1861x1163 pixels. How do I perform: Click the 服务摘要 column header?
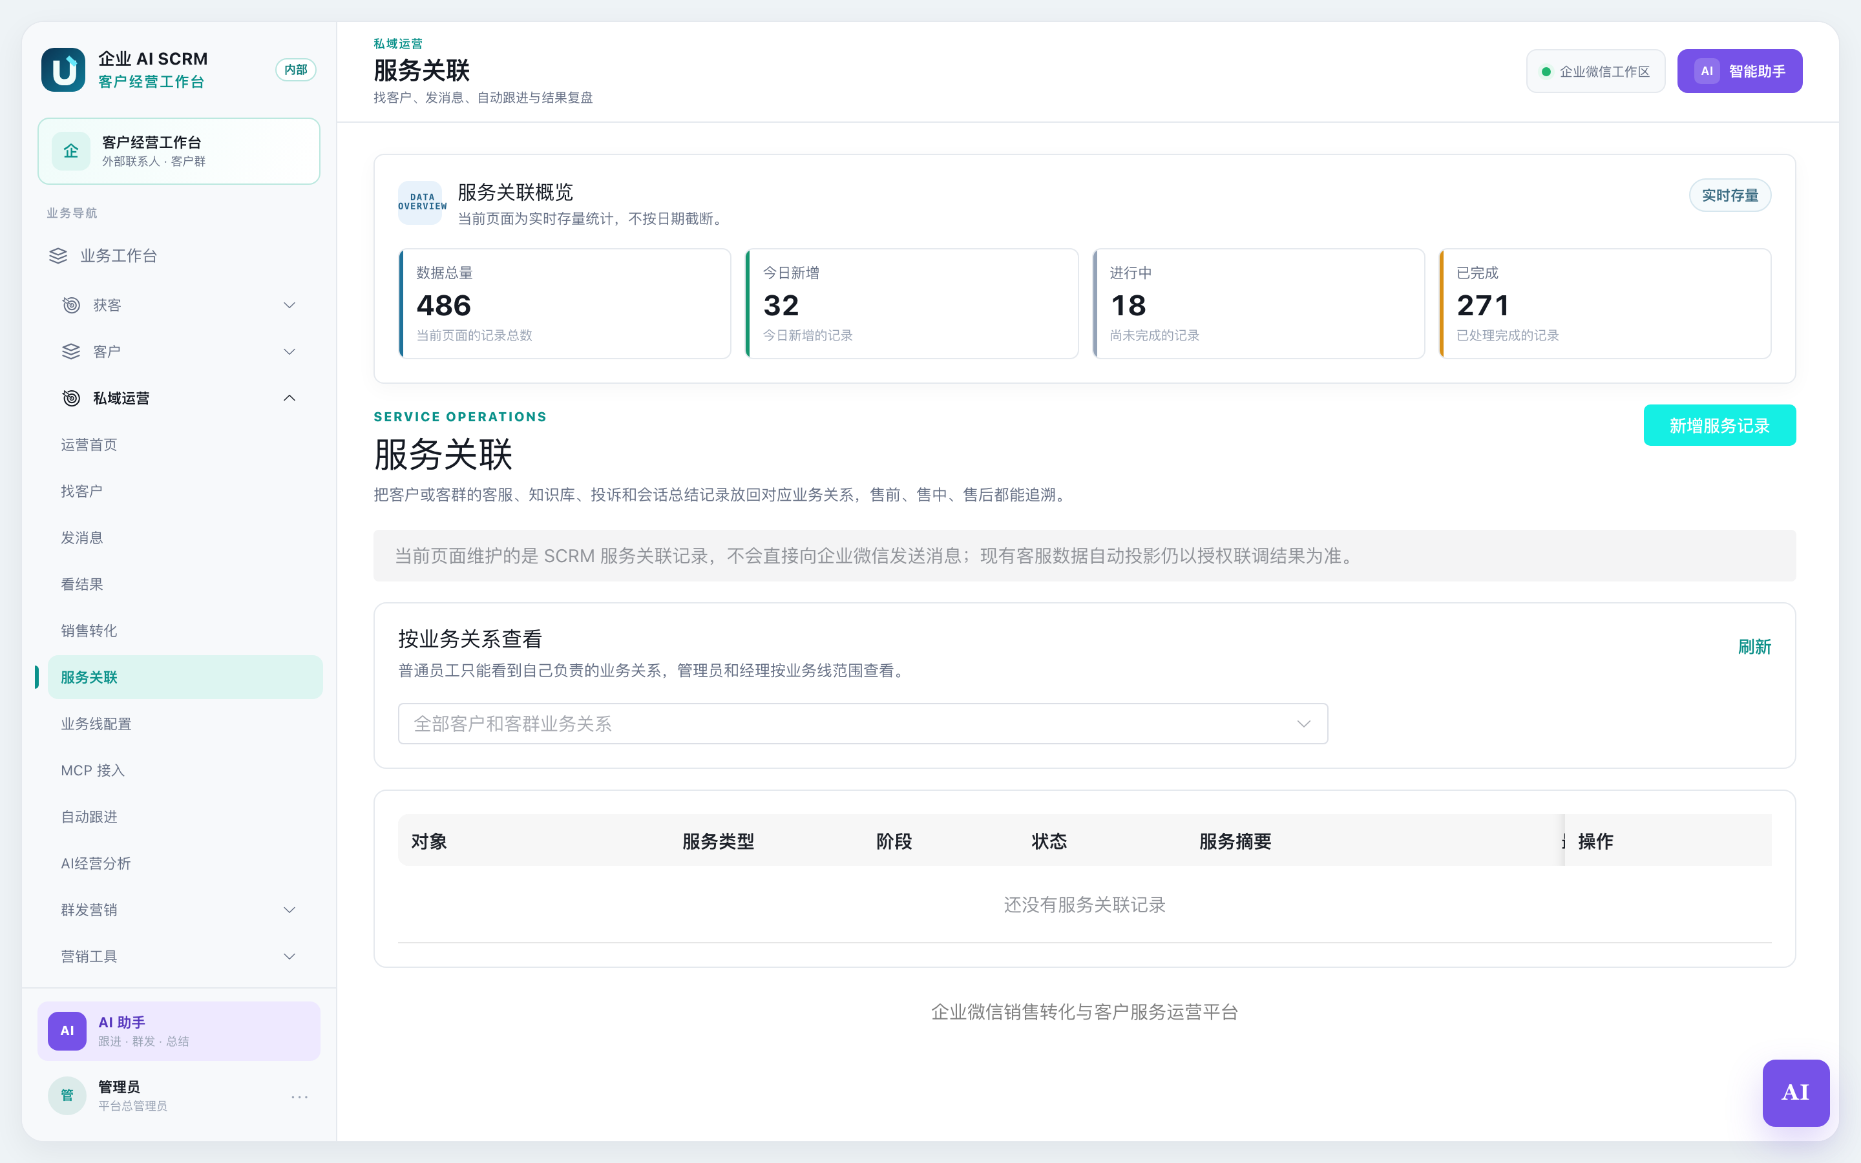coord(1235,841)
